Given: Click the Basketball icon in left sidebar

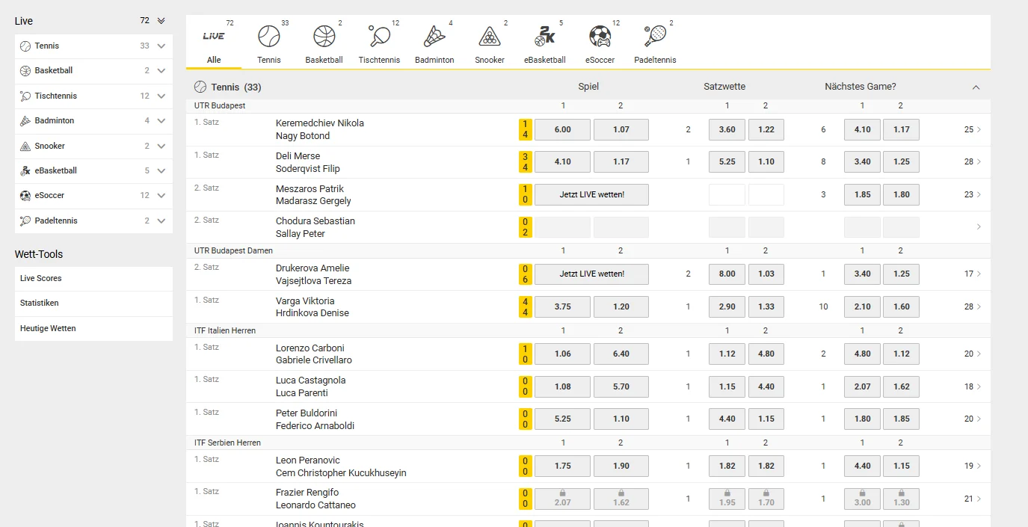Looking at the screenshot, I should click(25, 71).
